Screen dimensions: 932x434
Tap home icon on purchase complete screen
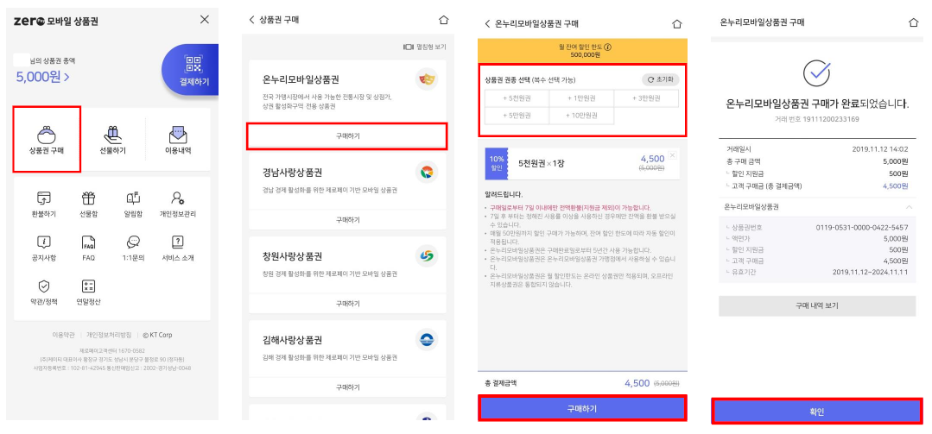[914, 22]
